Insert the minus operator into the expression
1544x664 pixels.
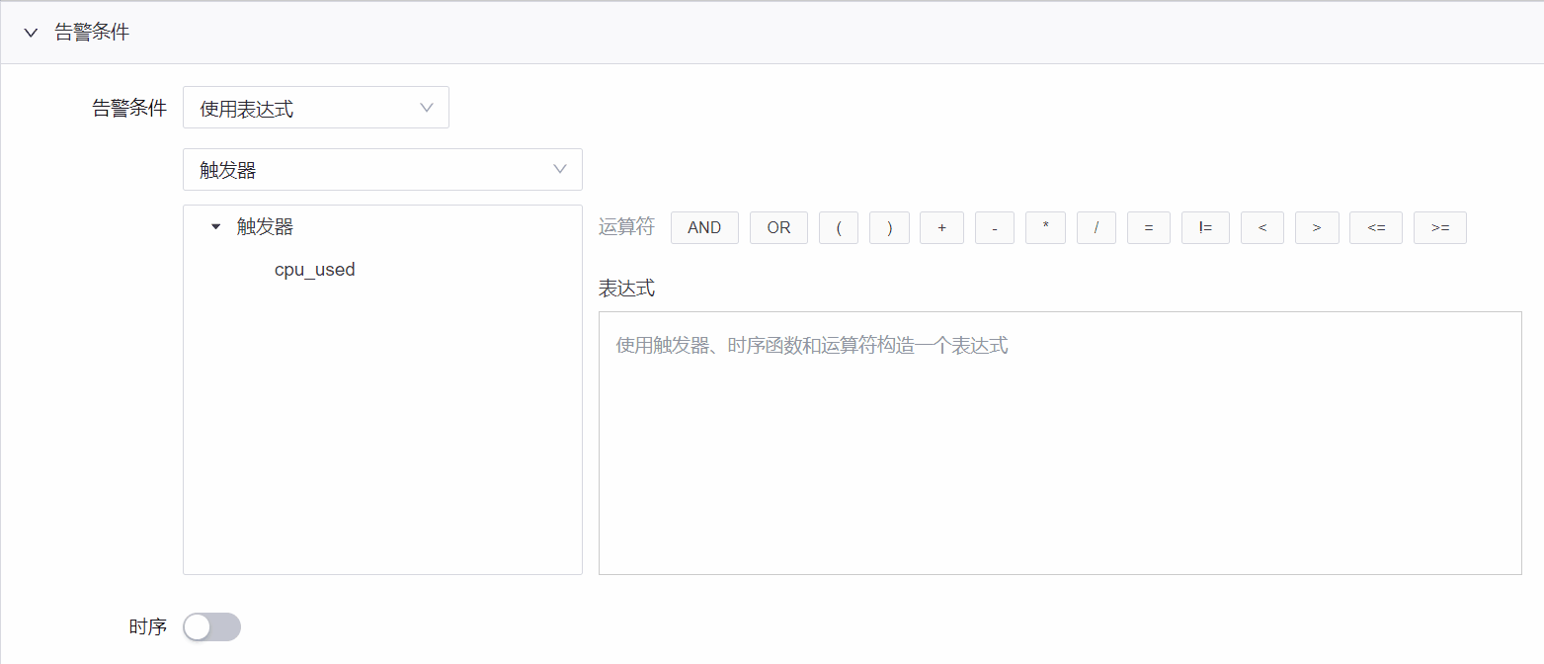(x=994, y=227)
